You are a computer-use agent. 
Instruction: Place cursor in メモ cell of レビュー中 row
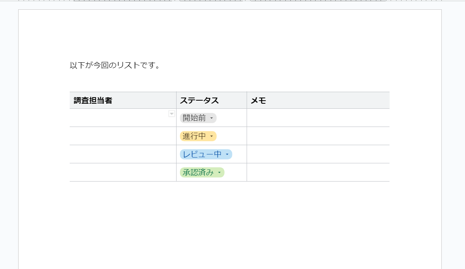point(318,154)
